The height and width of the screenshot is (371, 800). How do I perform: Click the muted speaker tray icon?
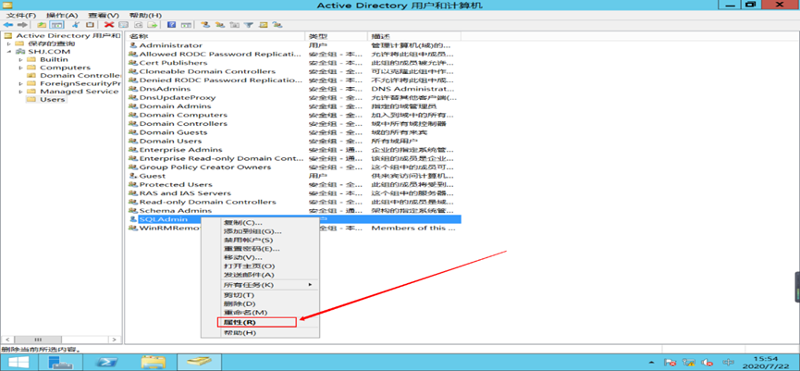(707, 363)
